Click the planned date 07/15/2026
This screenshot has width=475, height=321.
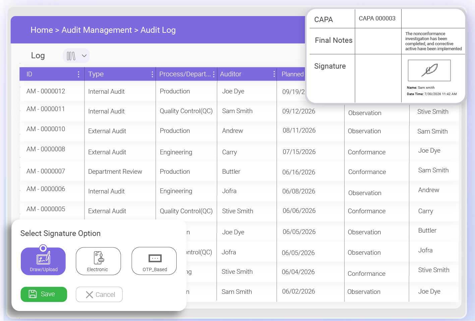(x=299, y=152)
